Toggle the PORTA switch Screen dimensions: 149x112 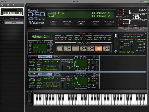click(x=29, y=104)
